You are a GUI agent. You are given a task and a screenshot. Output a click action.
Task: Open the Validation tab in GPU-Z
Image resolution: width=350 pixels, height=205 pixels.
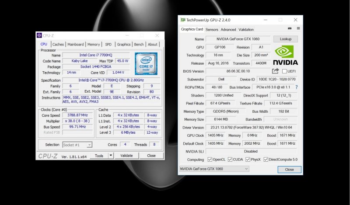(x=246, y=29)
